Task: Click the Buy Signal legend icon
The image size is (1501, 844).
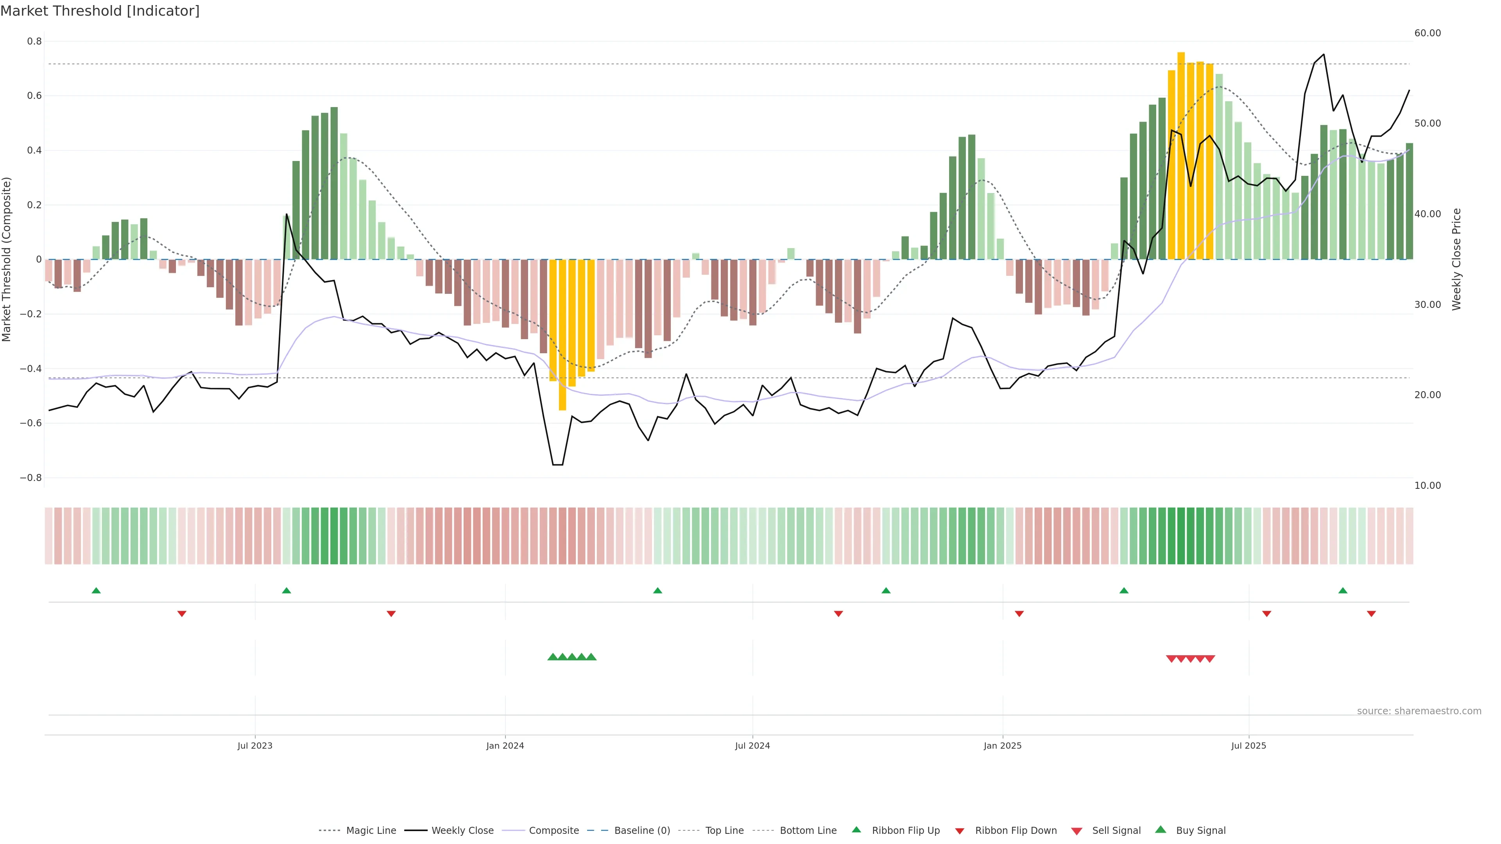Action: (x=1161, y=830)
